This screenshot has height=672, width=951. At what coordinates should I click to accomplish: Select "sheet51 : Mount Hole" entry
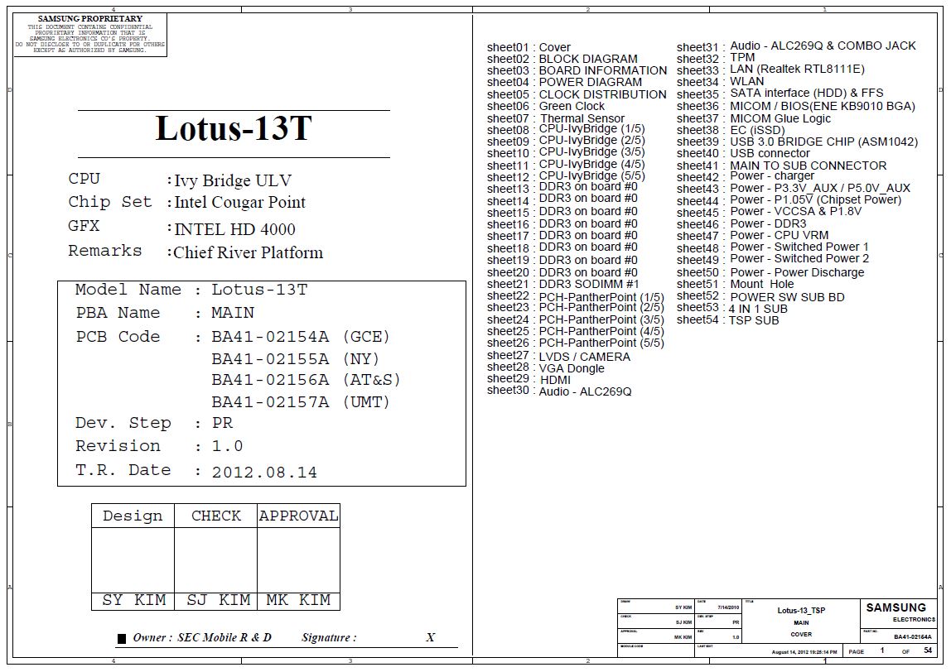click(x=736, y=284)
